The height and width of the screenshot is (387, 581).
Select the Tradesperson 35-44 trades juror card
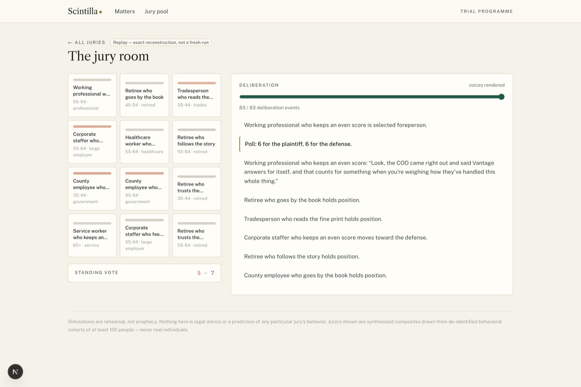tap(197, 95)
